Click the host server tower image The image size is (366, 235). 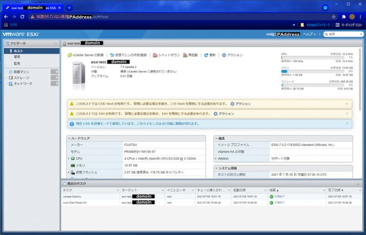coord(79,73)
